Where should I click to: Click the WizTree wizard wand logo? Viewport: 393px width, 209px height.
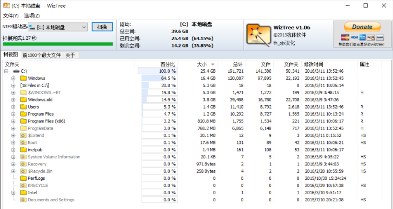(258, 35)
